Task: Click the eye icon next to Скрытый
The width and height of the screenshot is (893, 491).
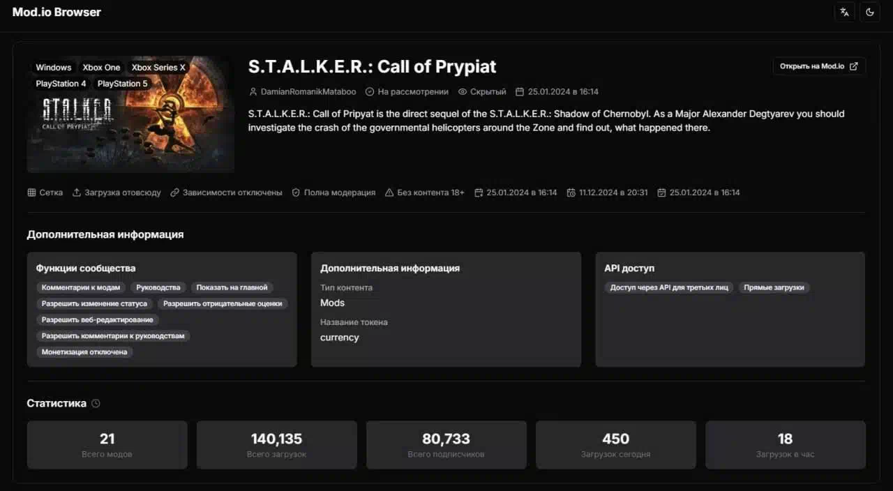Action: (463, 92)
